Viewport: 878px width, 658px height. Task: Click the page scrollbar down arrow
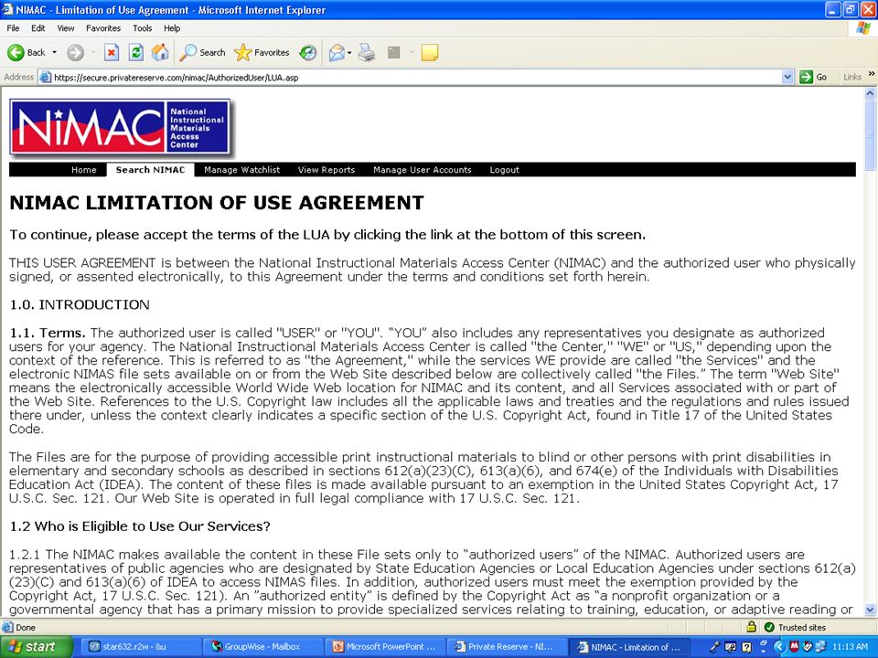[x=870, y=610]
